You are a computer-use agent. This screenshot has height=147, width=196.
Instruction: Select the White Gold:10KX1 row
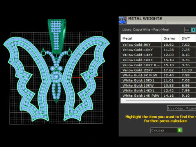click(x=158, y=80)
